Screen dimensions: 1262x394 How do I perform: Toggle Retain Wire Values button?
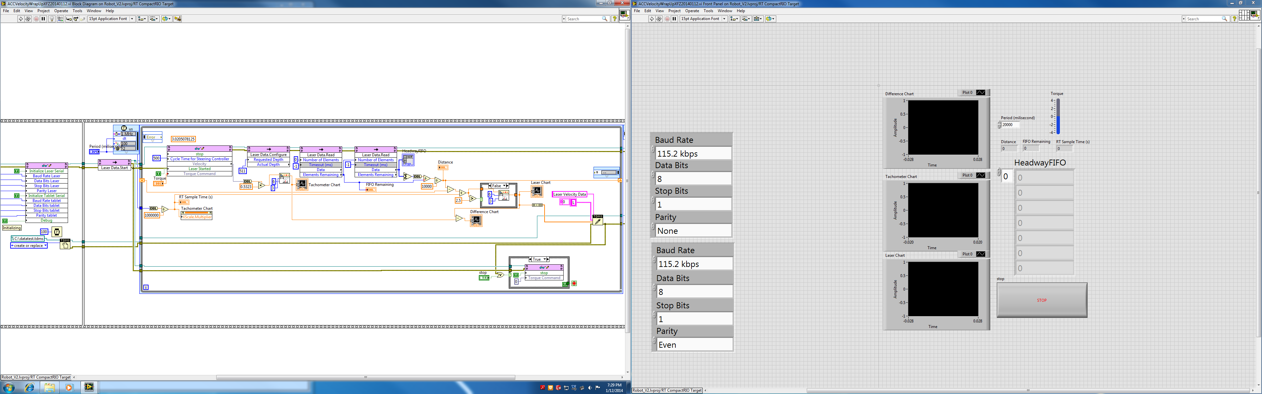(x=60, y=19)
